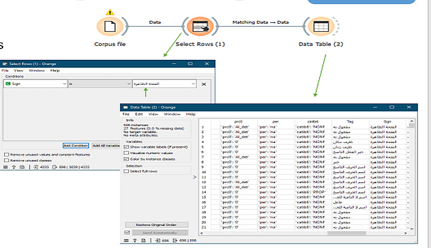The width and height of the screenshot is (431, 248).
Task: Close the Data Table (2) window
Action: pos(409,107)
